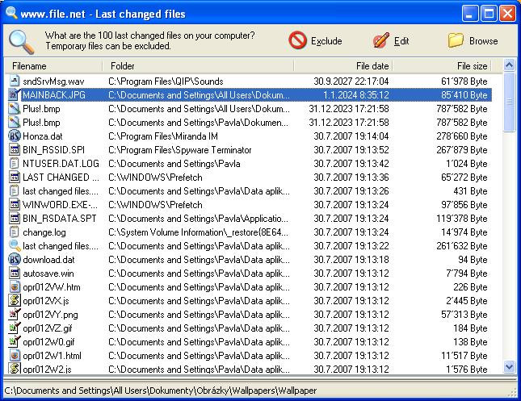Click date 1.1.2024 8:35:12
521x401 pixels.
click(356, 95)
